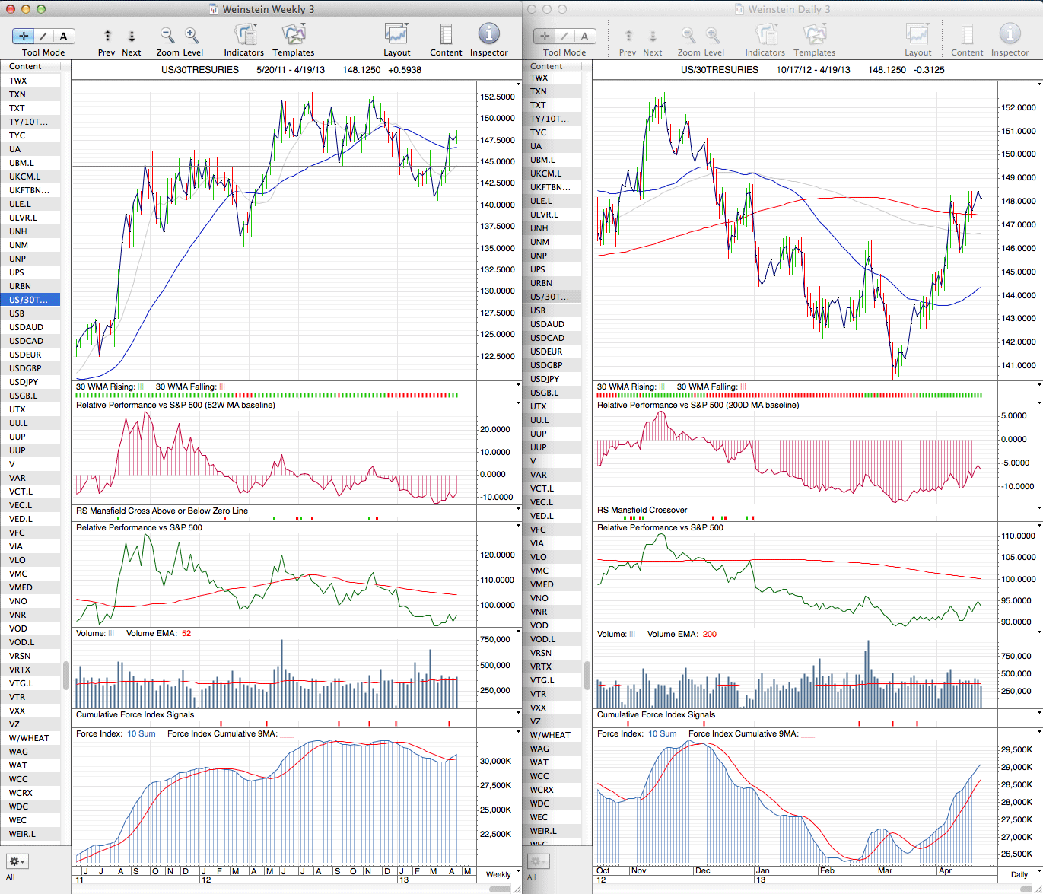Screen dimensions: 1043x894
Task: Open the Weekly period dropdown
Action: [499, 874]
